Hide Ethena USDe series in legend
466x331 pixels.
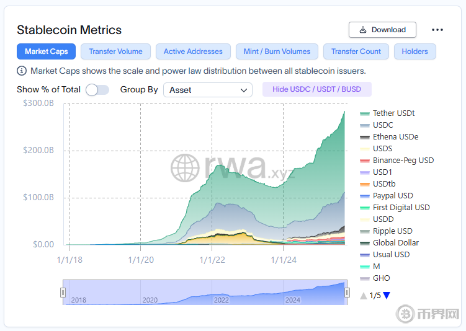(x=395, y=137)
